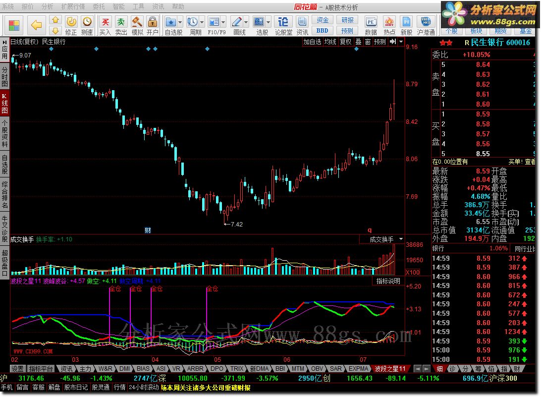Image resolution: width=541 pixels, height=397 pixels.
Task: Open the 资讯 document icon
Action: (x=302, y=22)
